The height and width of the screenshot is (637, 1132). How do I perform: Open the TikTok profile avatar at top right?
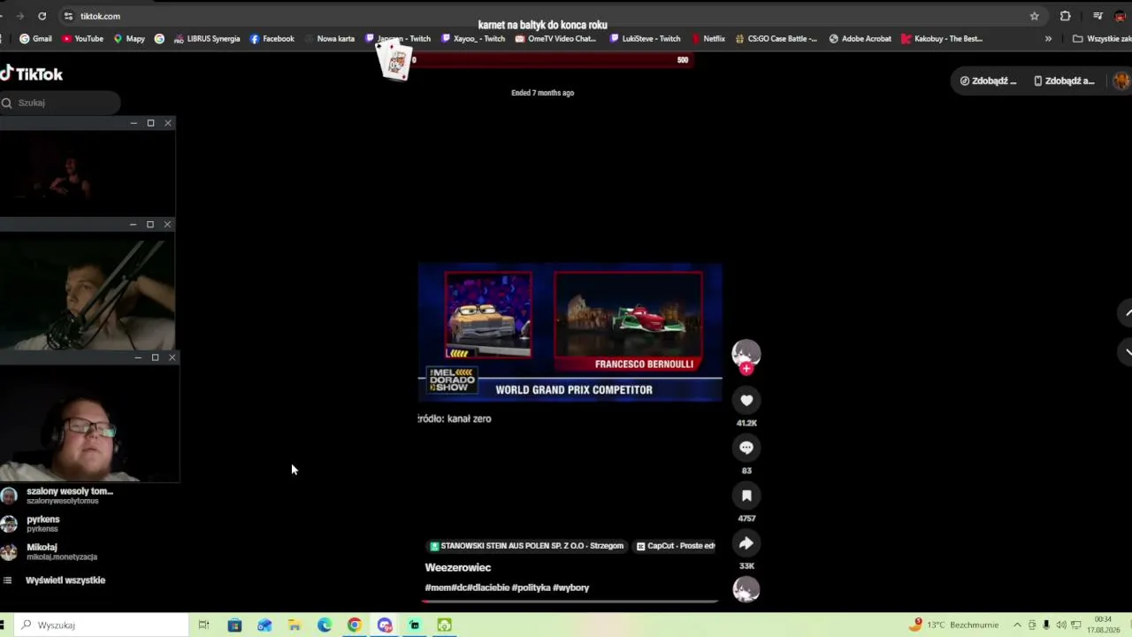pyautogui.click(x=1121, y=81)
